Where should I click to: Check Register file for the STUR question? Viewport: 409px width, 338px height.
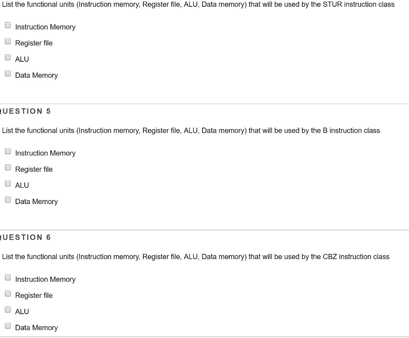coord(8,41)
